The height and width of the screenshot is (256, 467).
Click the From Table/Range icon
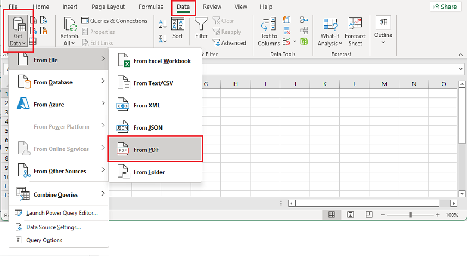(x=33, y=41)
